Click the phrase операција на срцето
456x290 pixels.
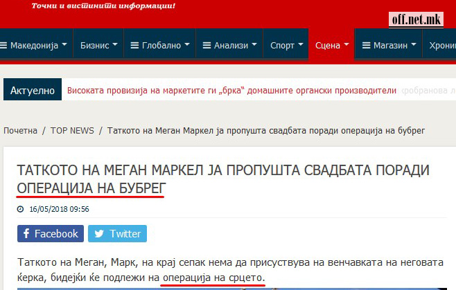point(213,278)
